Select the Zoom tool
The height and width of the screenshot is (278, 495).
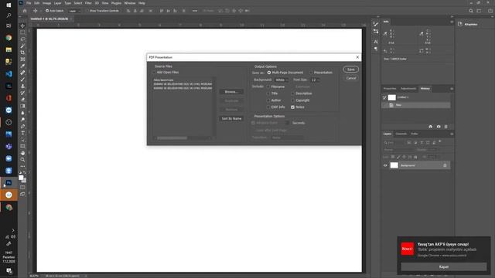pos(22,160)
